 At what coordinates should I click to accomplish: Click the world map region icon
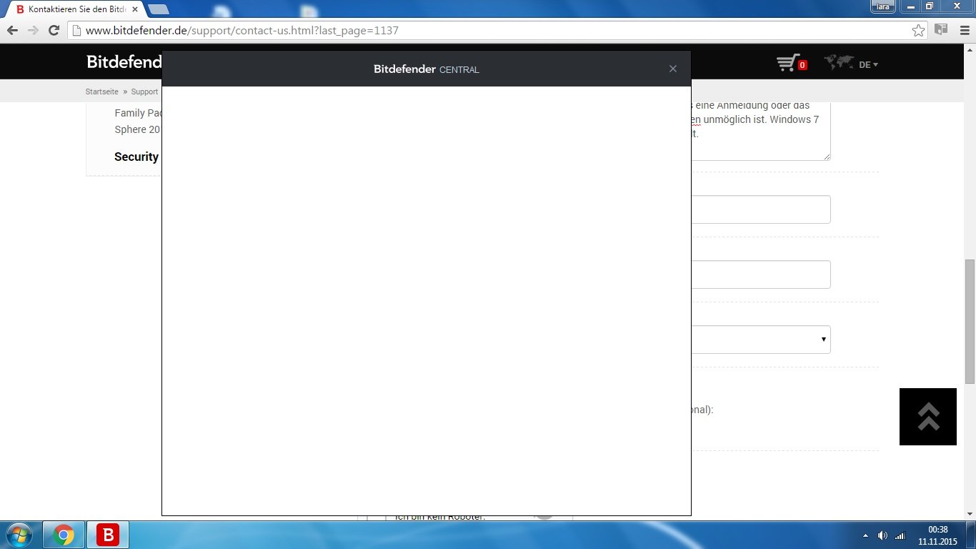click(x=839, y=63)
